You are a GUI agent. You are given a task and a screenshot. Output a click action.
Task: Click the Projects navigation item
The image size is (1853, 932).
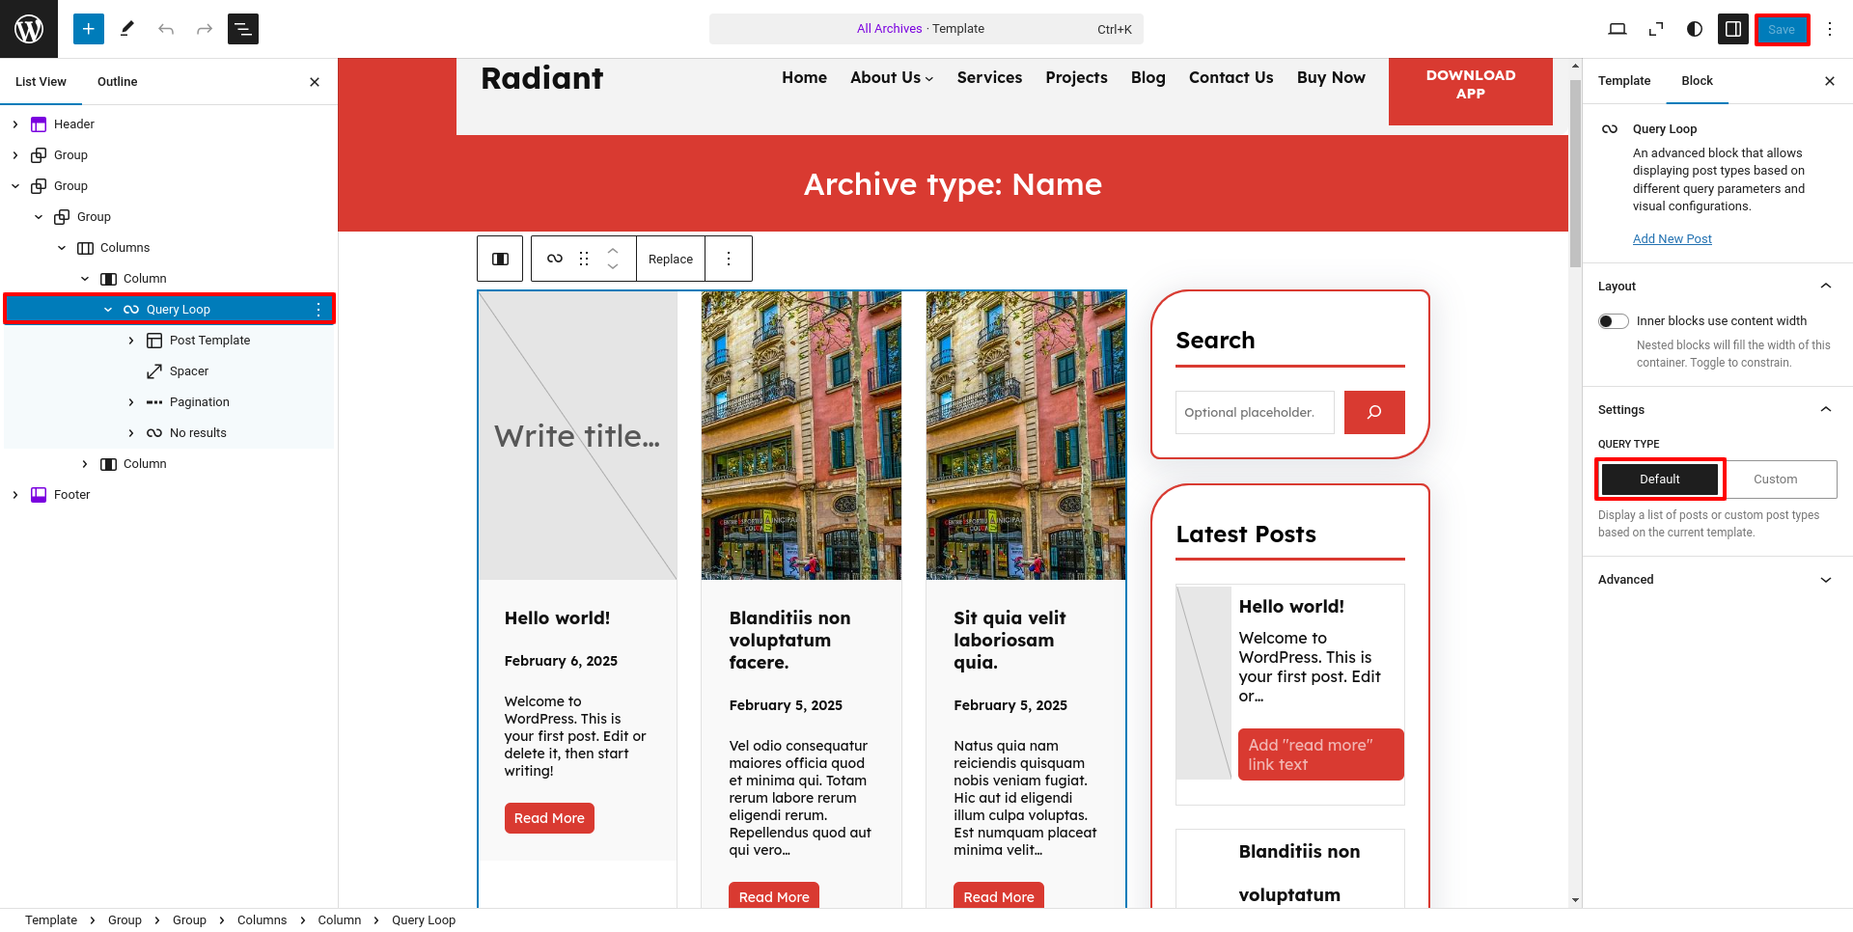point(1076,77)
